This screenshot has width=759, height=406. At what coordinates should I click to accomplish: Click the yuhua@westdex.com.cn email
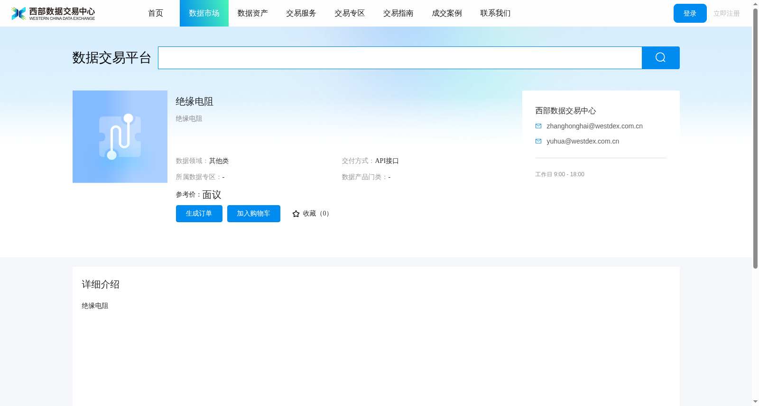coord(583,141)
